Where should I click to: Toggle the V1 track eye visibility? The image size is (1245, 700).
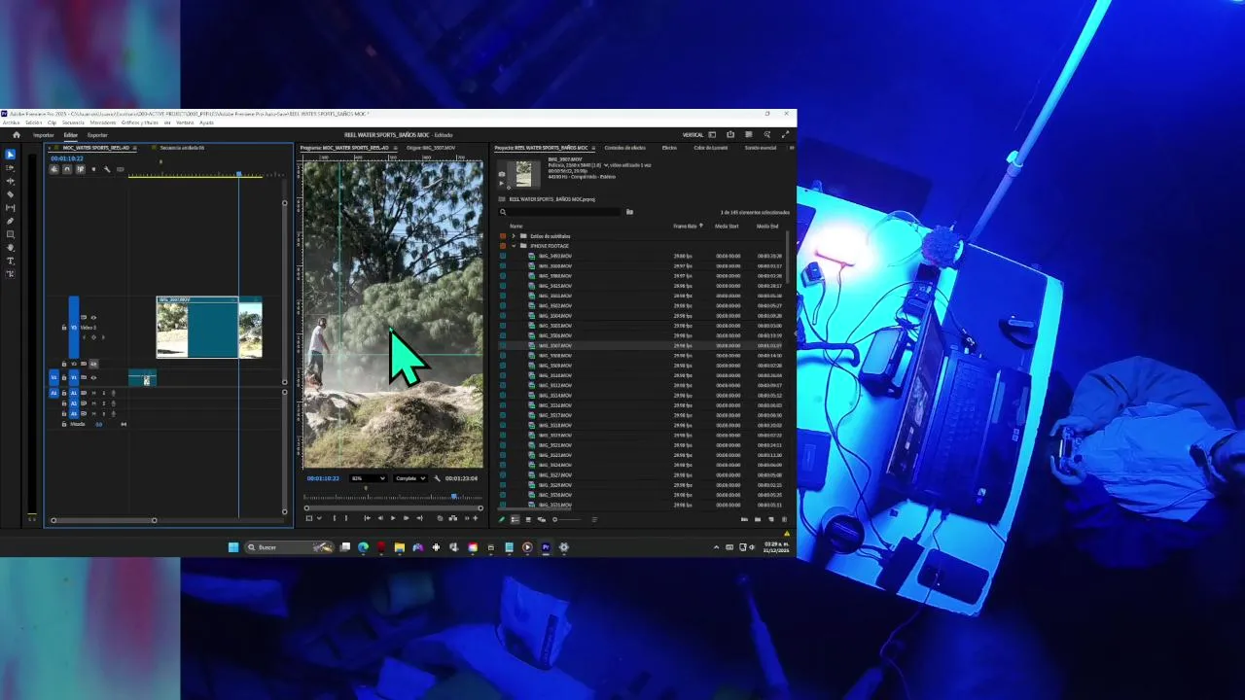[93, 377]
